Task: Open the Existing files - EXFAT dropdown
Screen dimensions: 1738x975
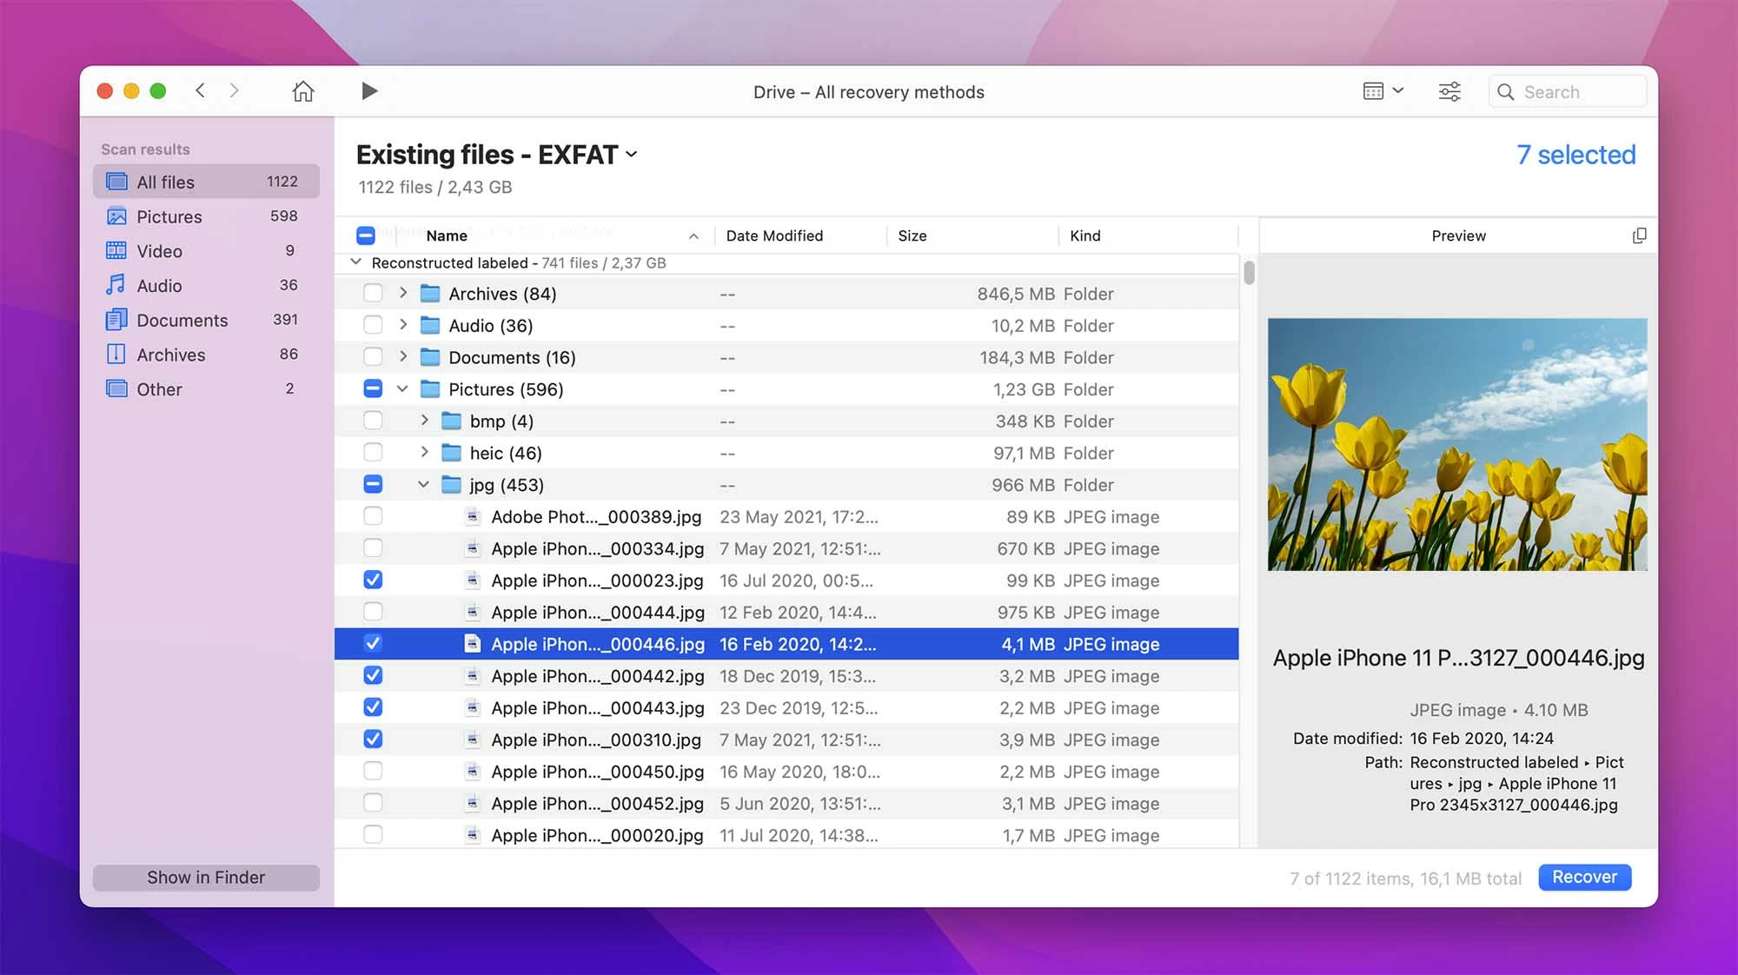Action: pos(632,155)
